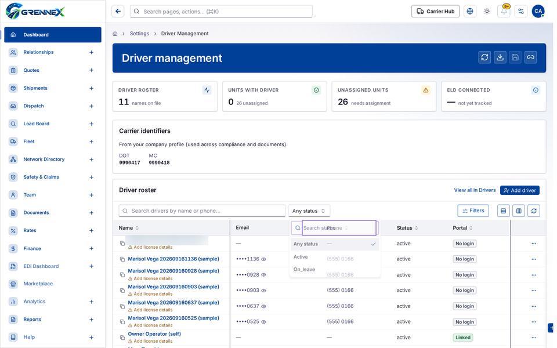Open Marketplace from the sidebar

[38, 284]
